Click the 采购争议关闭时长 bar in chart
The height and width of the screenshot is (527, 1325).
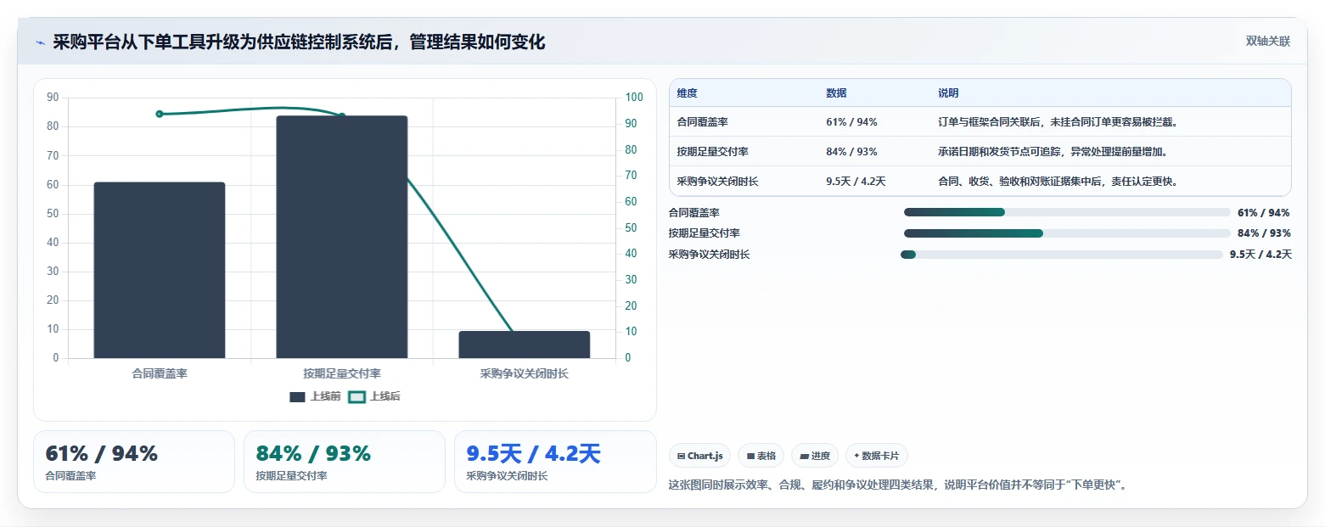525,345
